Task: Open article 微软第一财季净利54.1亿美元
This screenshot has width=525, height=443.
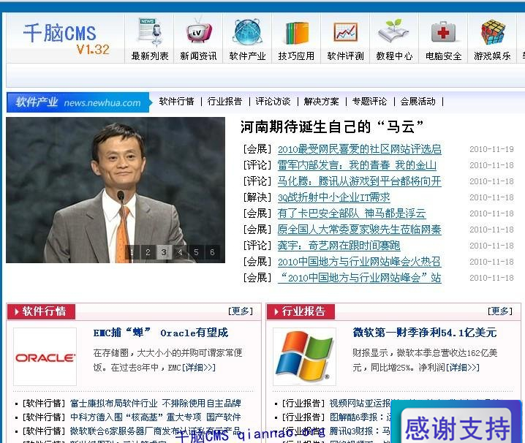Action: [425, 333]
